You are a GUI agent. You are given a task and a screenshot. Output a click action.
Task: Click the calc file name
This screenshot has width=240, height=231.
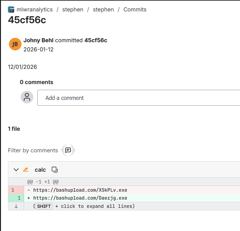click(x=40, y=170)
